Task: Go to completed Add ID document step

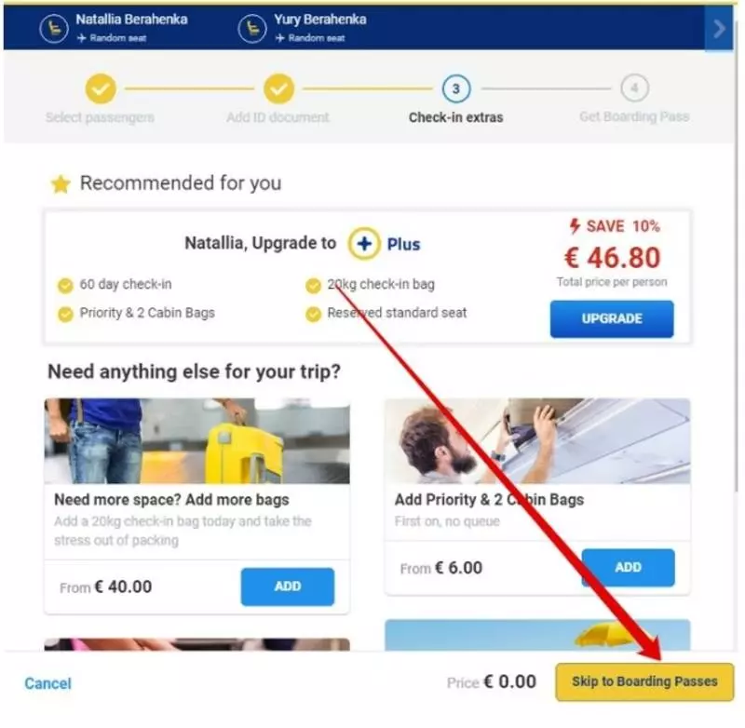Action: pyautogui.click(x=278, y=88)
